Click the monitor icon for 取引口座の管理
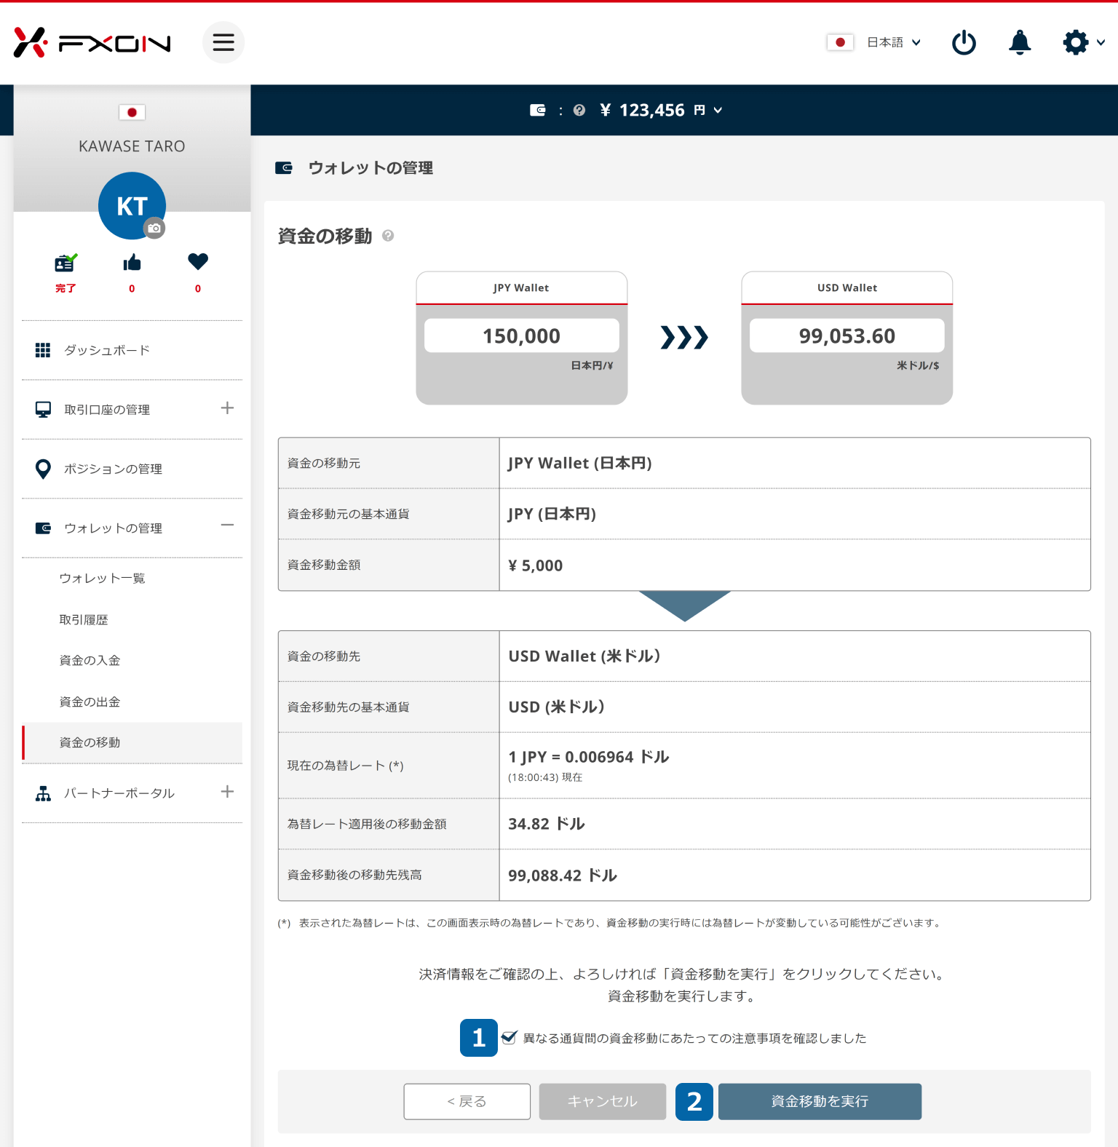This screenshot has width=1118, height=1147. [x=43, y=410]
